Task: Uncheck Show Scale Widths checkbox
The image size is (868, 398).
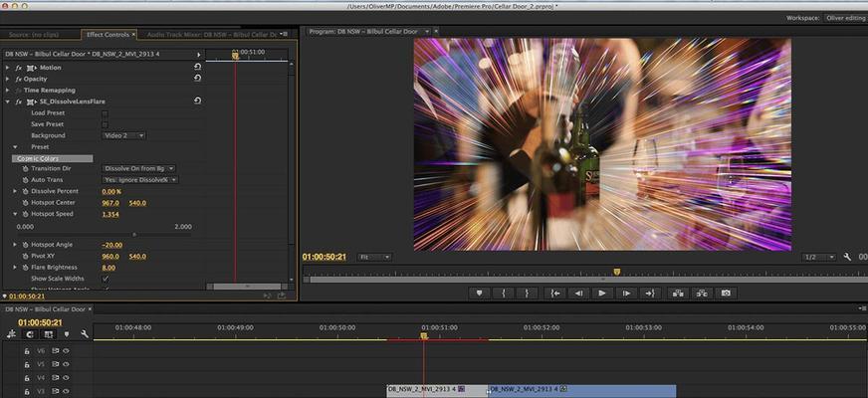Action: click(x=106, y=279)
